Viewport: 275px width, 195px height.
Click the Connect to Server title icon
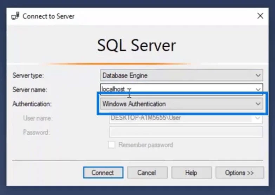point(15,16)
